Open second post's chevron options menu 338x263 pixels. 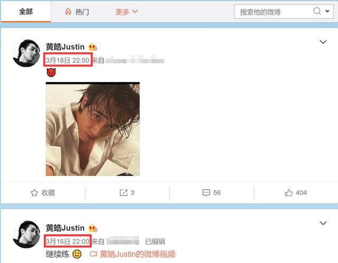click(323, 223)
